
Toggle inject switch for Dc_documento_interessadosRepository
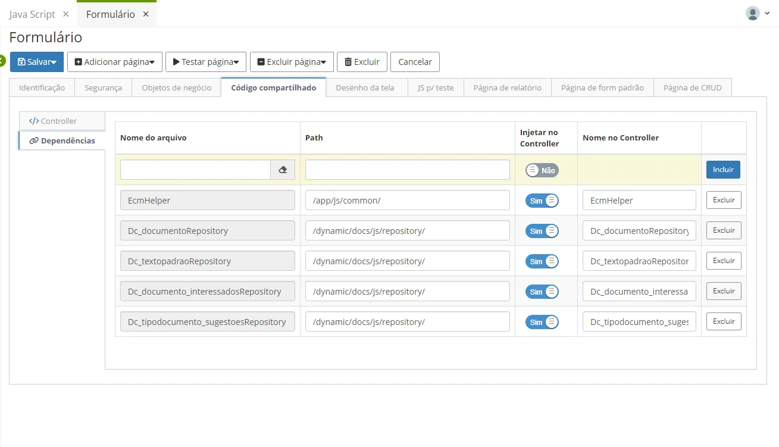pyautogui.click(x=542, y=292)
